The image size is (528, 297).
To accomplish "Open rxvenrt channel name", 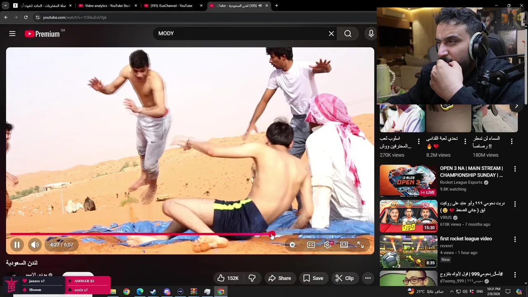I will pos(446,246).
